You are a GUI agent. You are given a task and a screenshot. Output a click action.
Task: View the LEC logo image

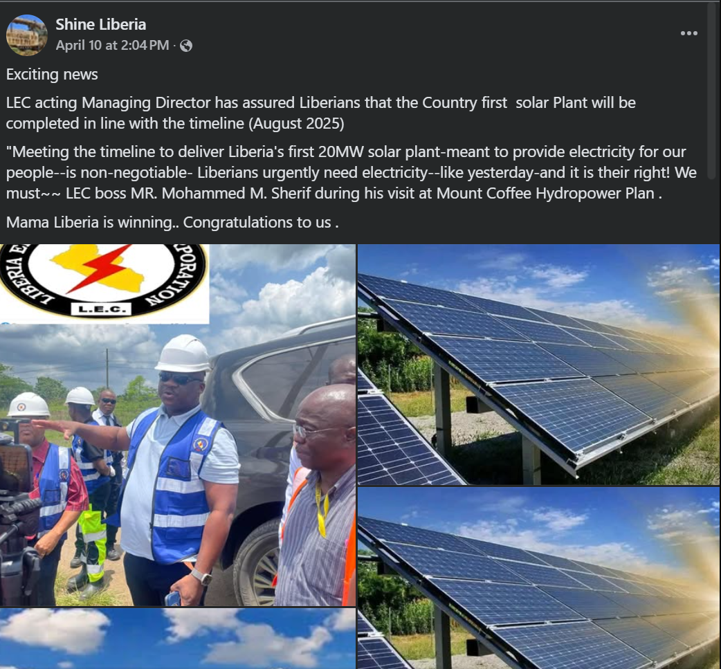pyautogui.click(x=104, y=284)
